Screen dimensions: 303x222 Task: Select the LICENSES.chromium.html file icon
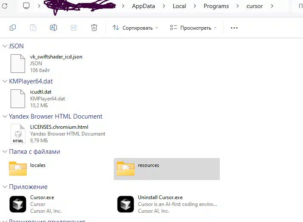tap(18, 134)
